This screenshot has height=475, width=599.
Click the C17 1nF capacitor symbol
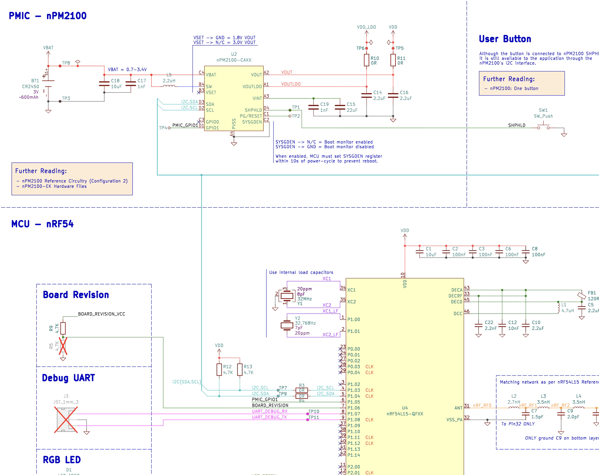[131, 84]
